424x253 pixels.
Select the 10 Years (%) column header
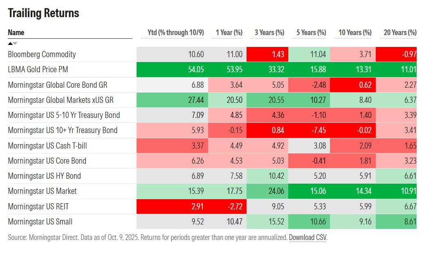355,32
